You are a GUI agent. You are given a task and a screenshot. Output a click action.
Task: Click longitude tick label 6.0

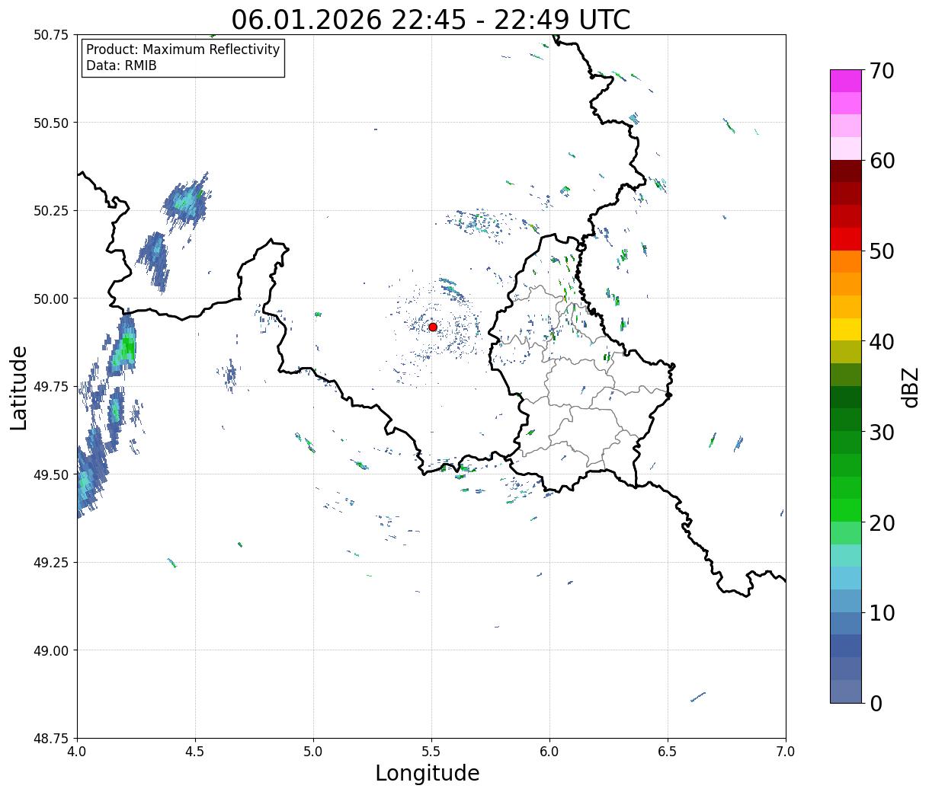549,752
